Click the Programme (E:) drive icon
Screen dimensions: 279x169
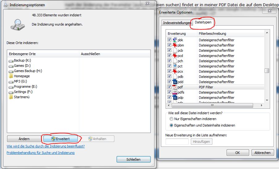pyautogui.click(x=11, y=87)
